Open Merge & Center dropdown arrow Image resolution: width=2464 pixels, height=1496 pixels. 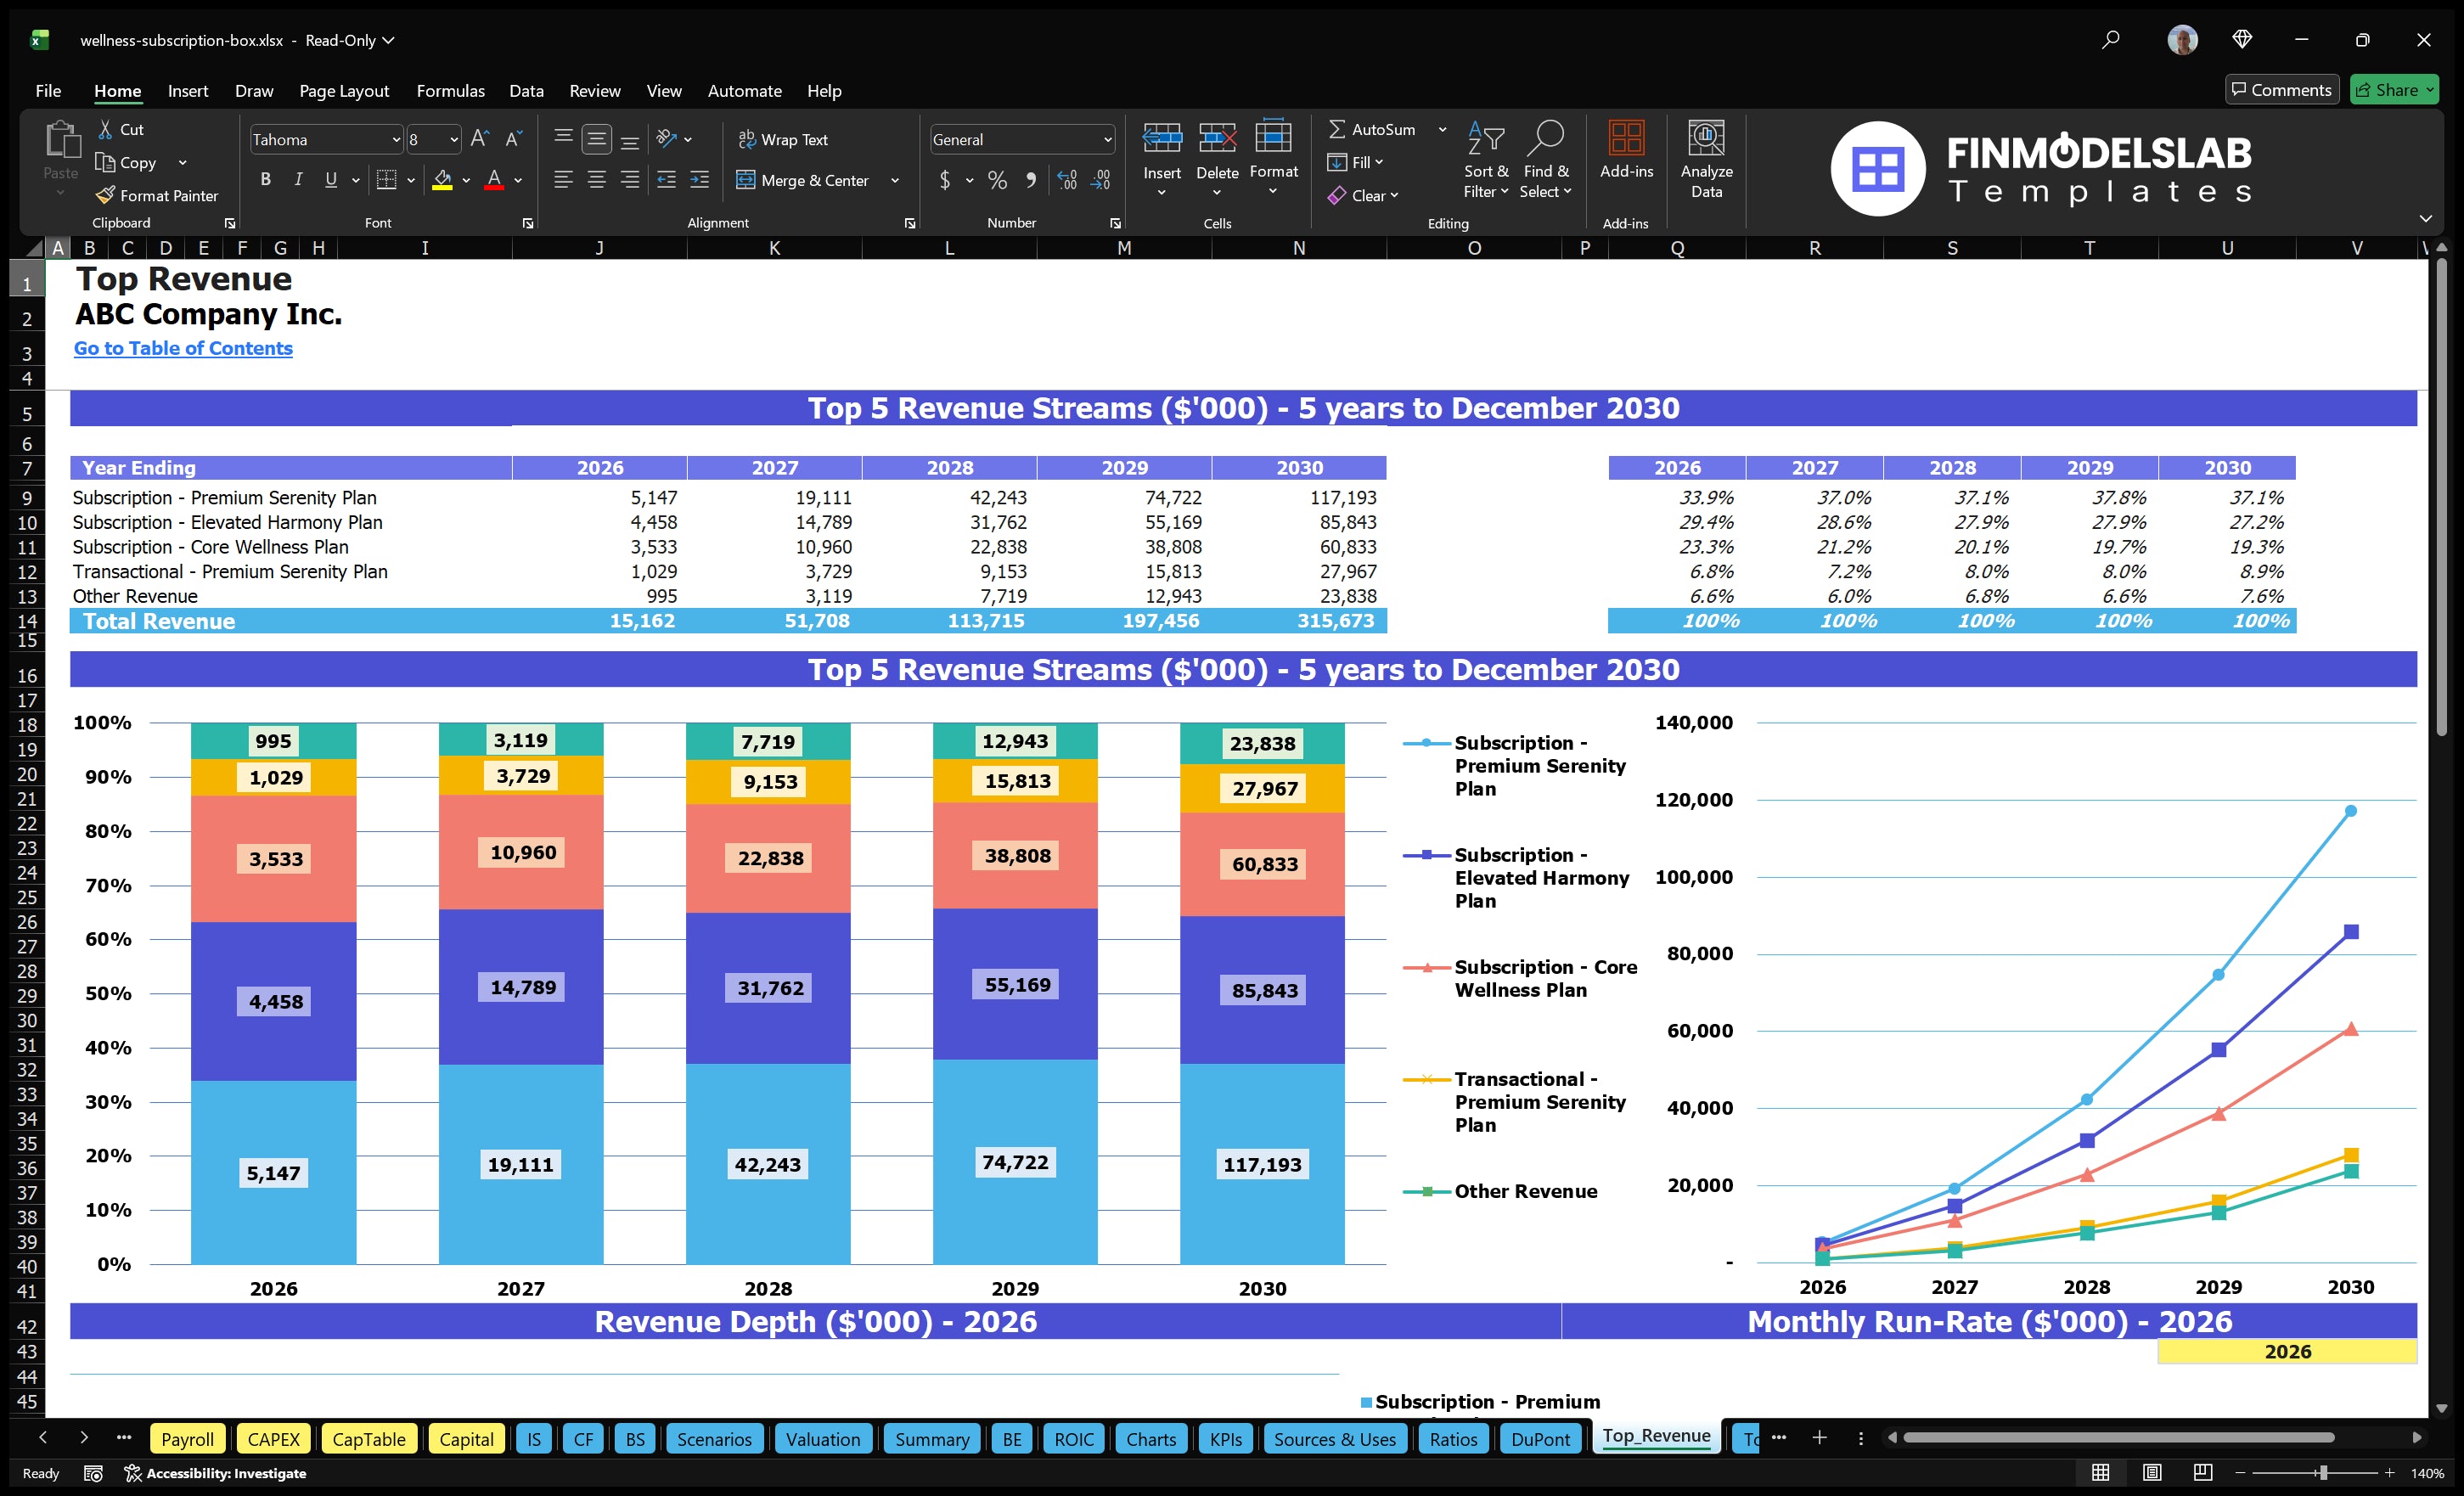tap(895, 181)
